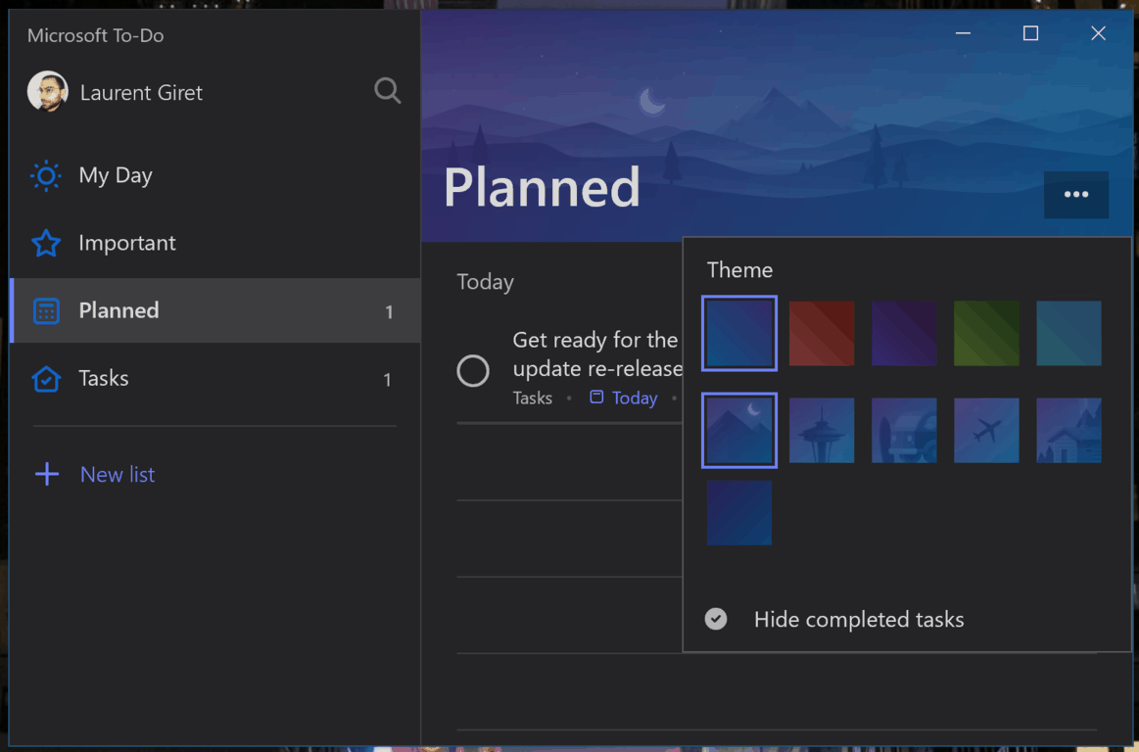1139x752 pixels.
Task: Click the Tasks label under the task
Action: click(533, 399)
